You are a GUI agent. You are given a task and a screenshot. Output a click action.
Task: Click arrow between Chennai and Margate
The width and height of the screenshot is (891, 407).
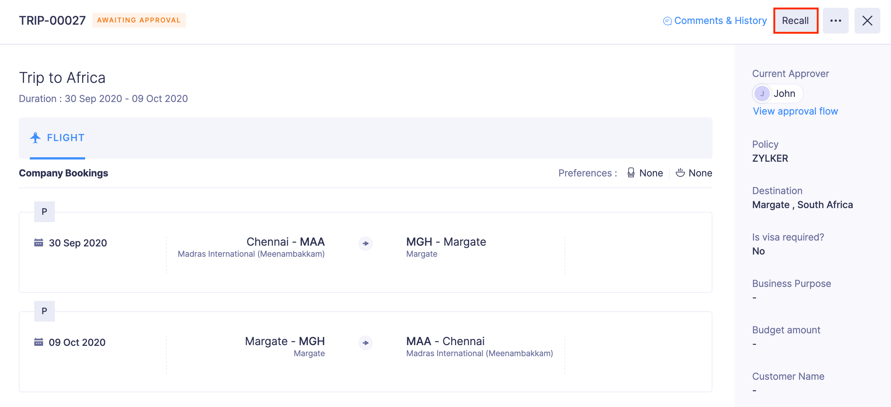pyautogui.click(x=366, y=243)
